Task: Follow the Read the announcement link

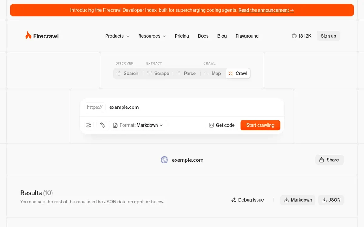Action: pyautogui.click(x=266, y=10)
